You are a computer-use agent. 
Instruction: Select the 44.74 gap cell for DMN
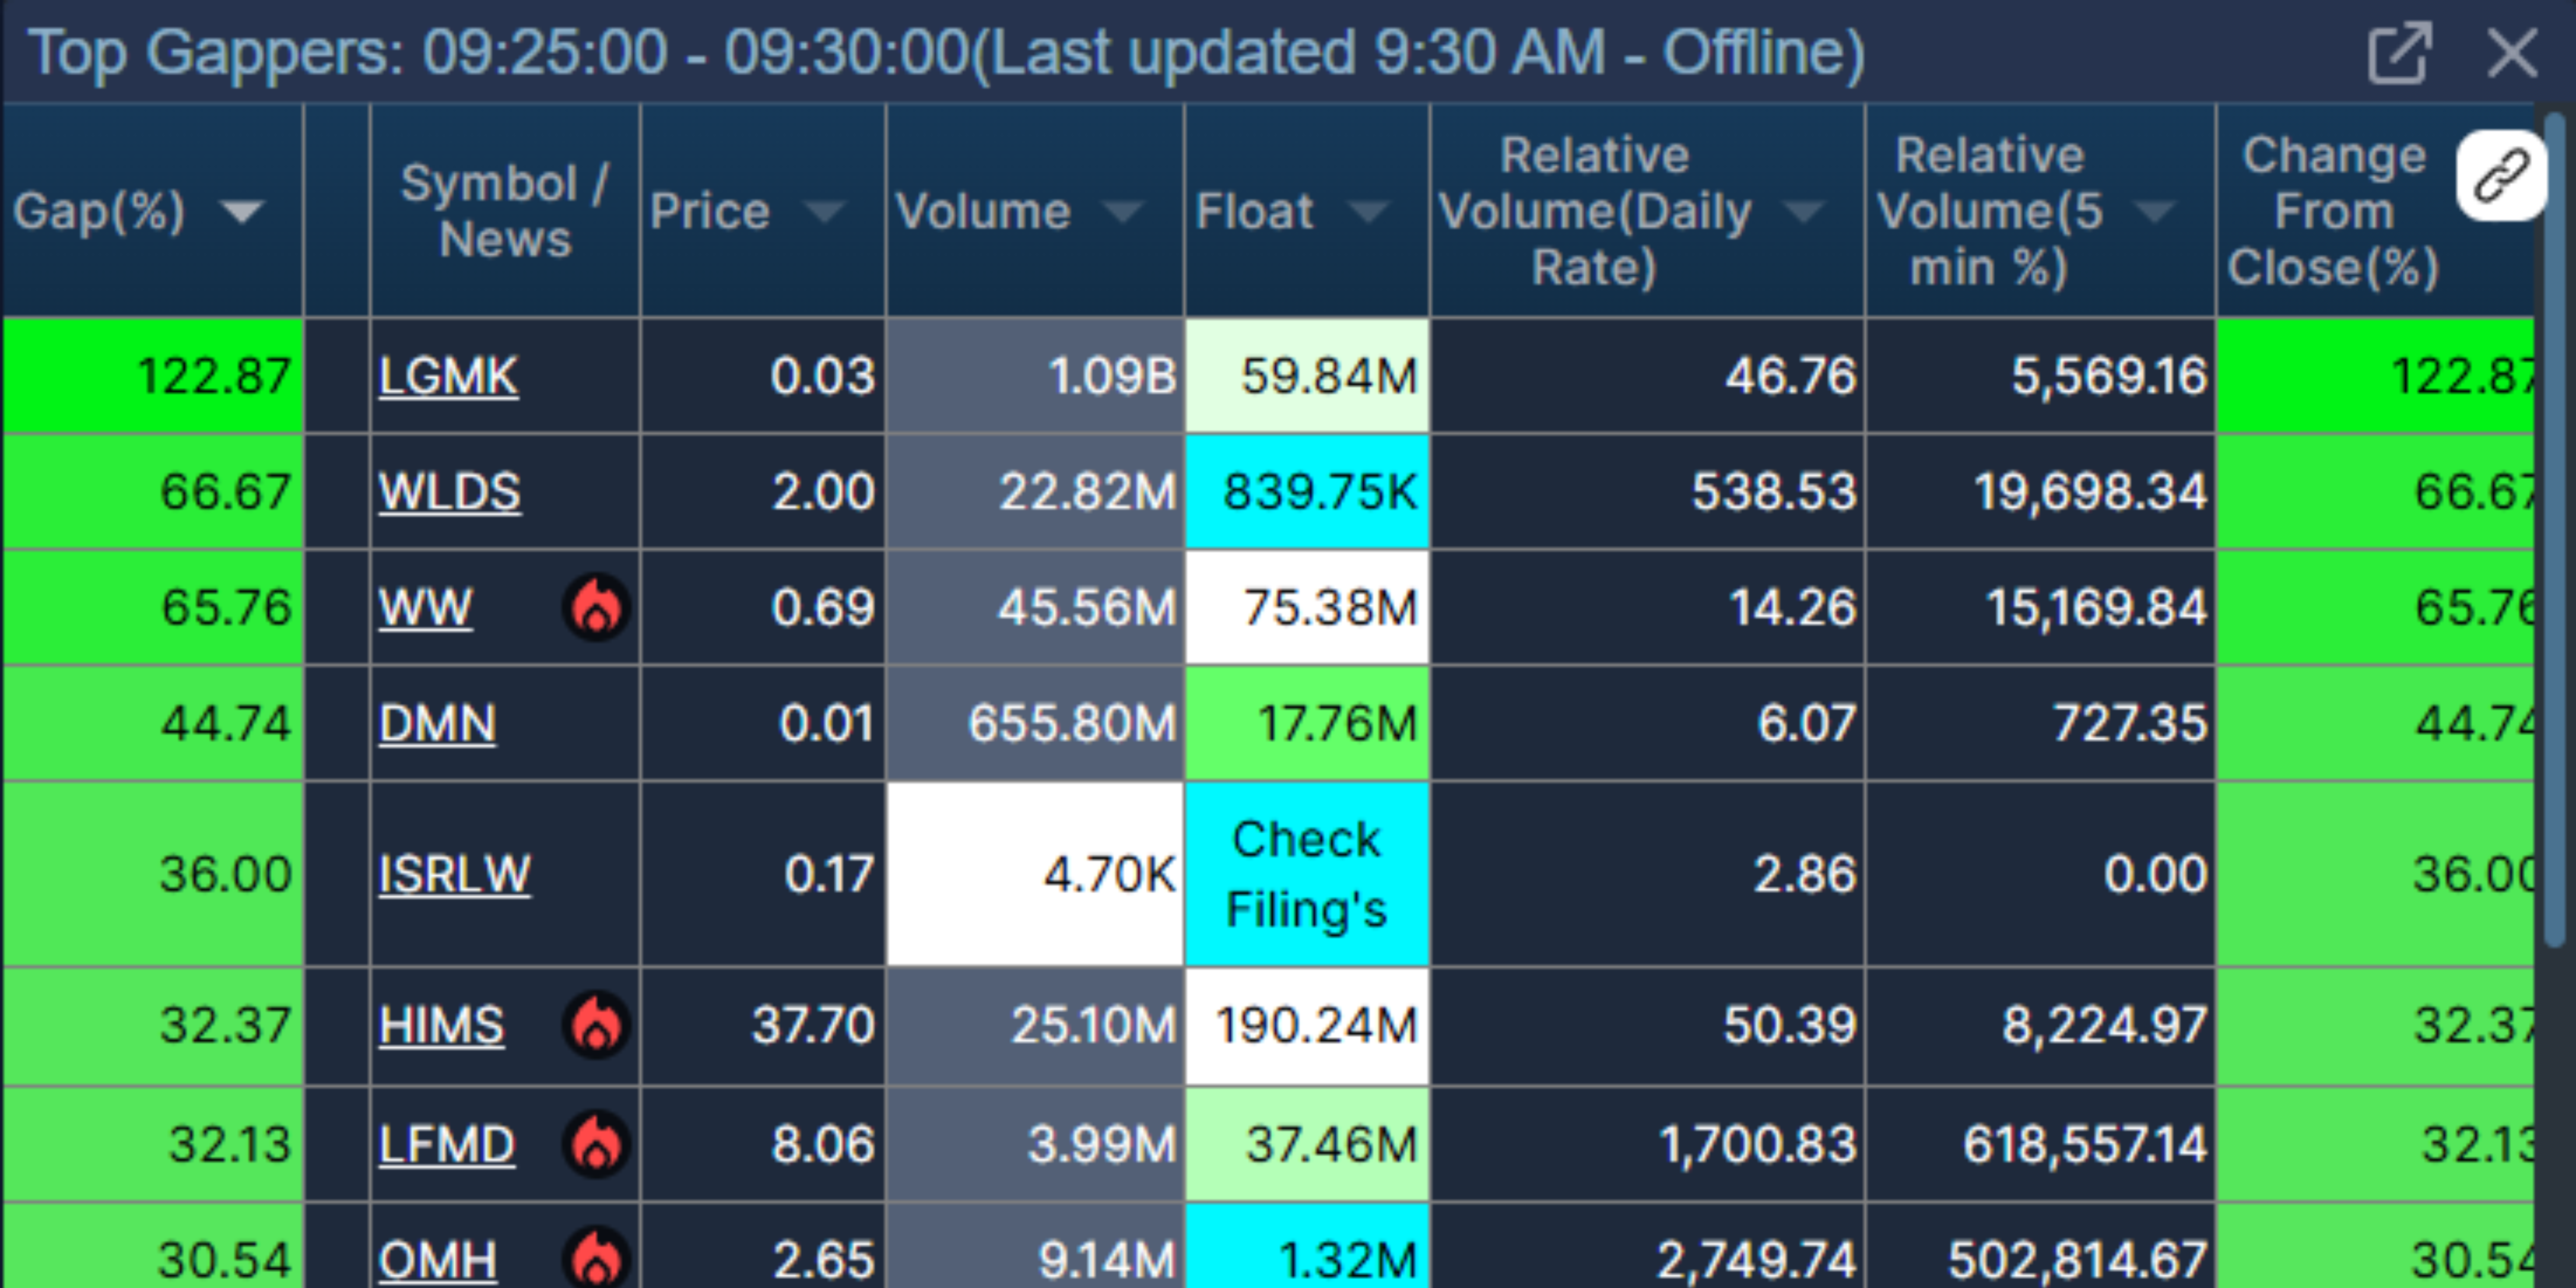coord(153,723)
